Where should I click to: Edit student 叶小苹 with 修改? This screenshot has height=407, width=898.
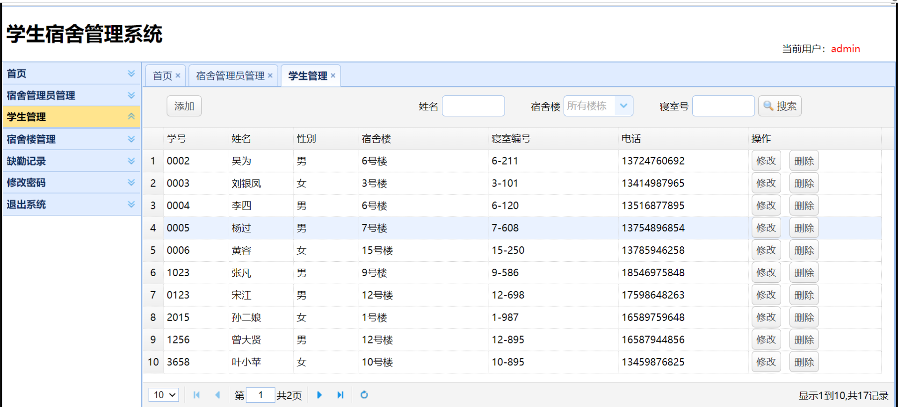tap(766, 362)
